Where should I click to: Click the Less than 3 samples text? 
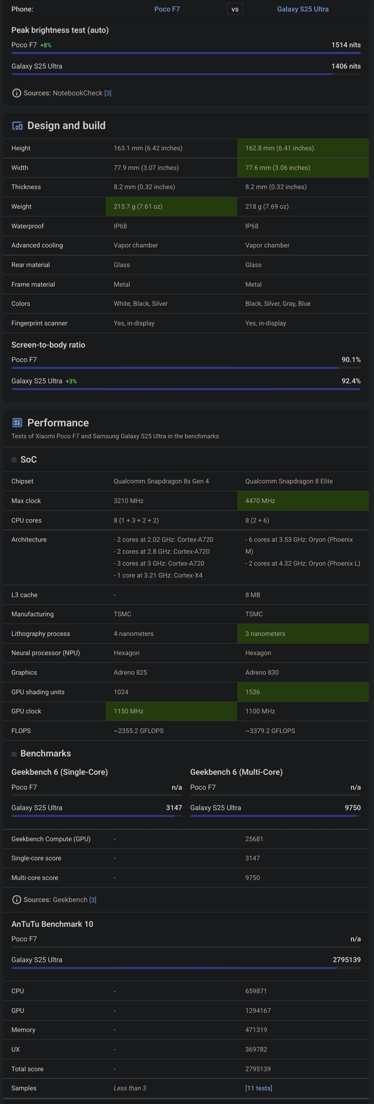(130, 1088)
